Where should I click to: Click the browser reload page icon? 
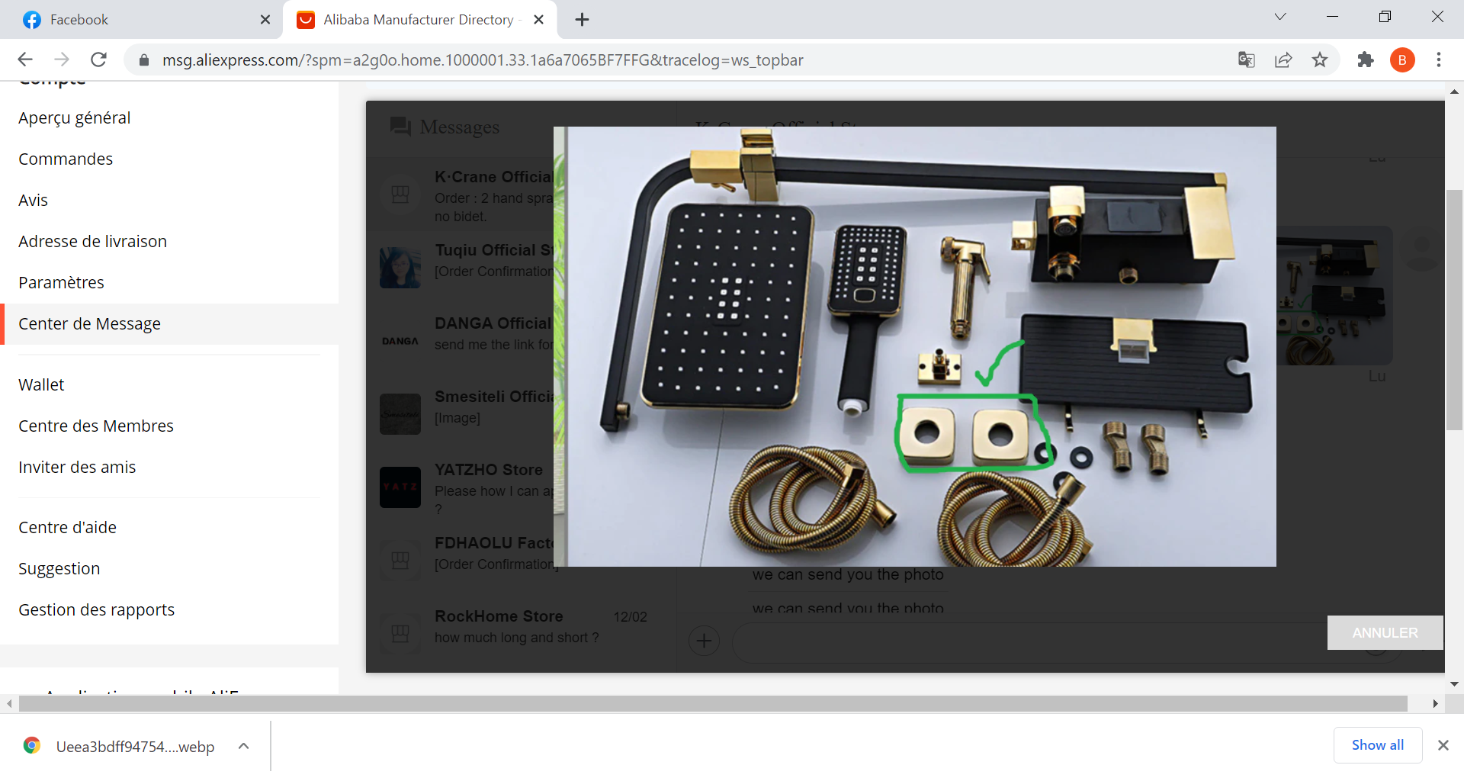click(98, 59)
